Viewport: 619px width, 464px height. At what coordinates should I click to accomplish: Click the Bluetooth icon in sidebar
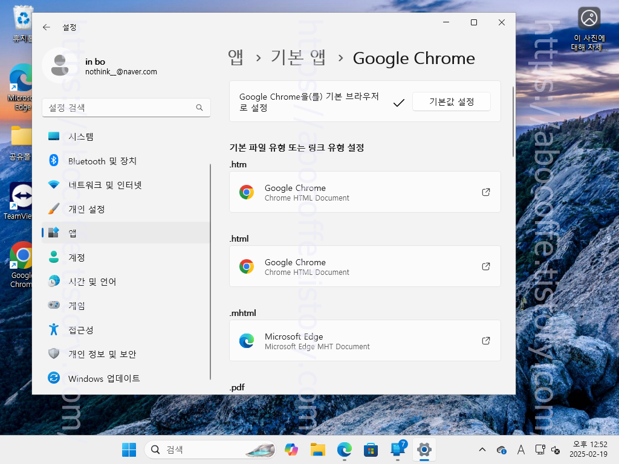click(x=54, y=160)
